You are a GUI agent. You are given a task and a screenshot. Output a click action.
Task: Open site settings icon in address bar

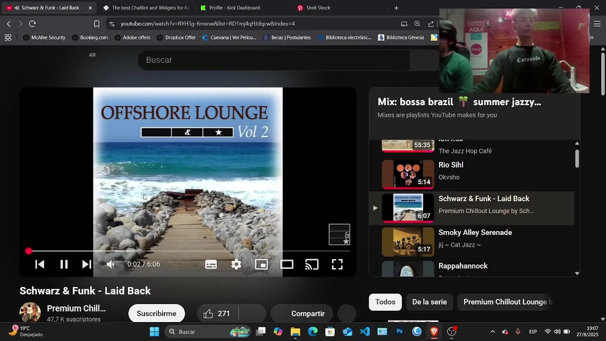[112, 24]
